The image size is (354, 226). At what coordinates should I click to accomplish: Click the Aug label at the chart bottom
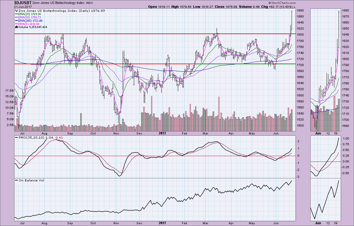click(44, 223)
